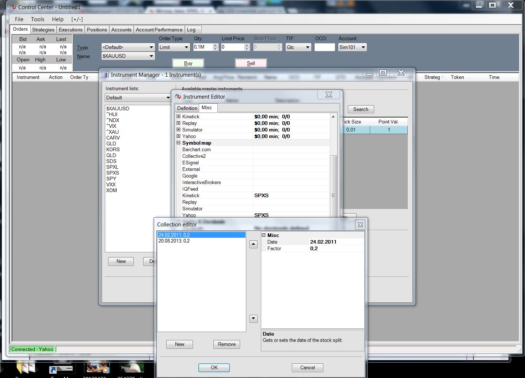Click the Limit Price input field
525x378 pixels.
click(232, 47)
